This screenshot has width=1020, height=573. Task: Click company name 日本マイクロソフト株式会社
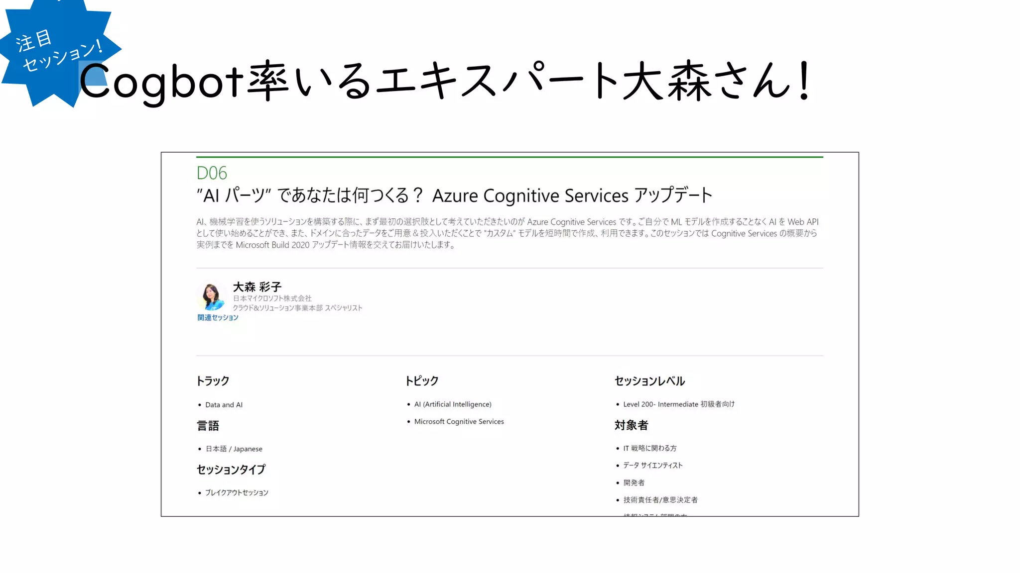[x=272, y=298]
